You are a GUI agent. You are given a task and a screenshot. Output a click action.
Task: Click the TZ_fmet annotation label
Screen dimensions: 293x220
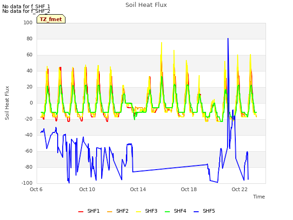point(51,19)
